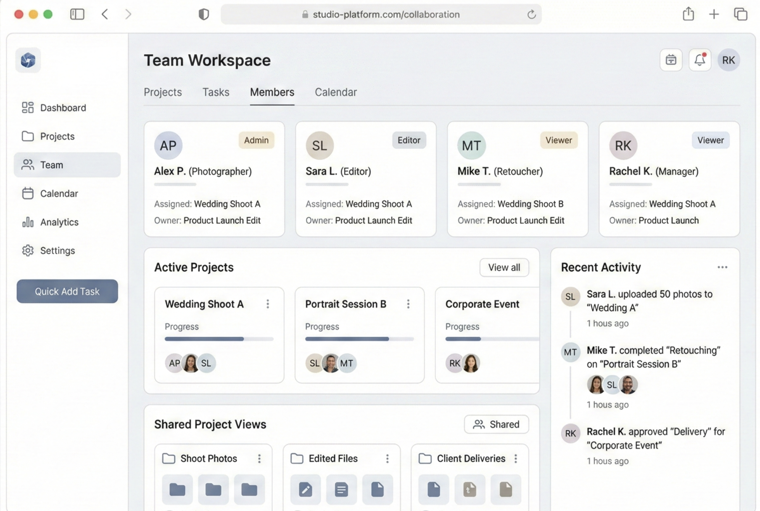Open the notifications bell
Viewport: 760px width, 511px height.
[700, 60]
